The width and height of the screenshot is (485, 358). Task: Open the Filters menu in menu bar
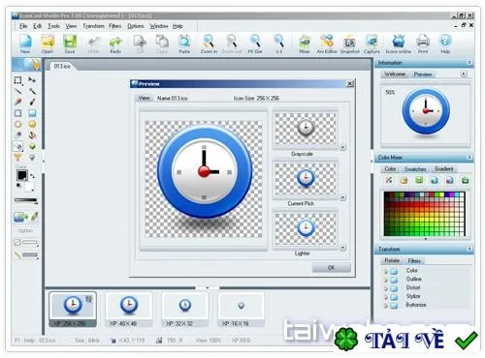coord(114,26)
